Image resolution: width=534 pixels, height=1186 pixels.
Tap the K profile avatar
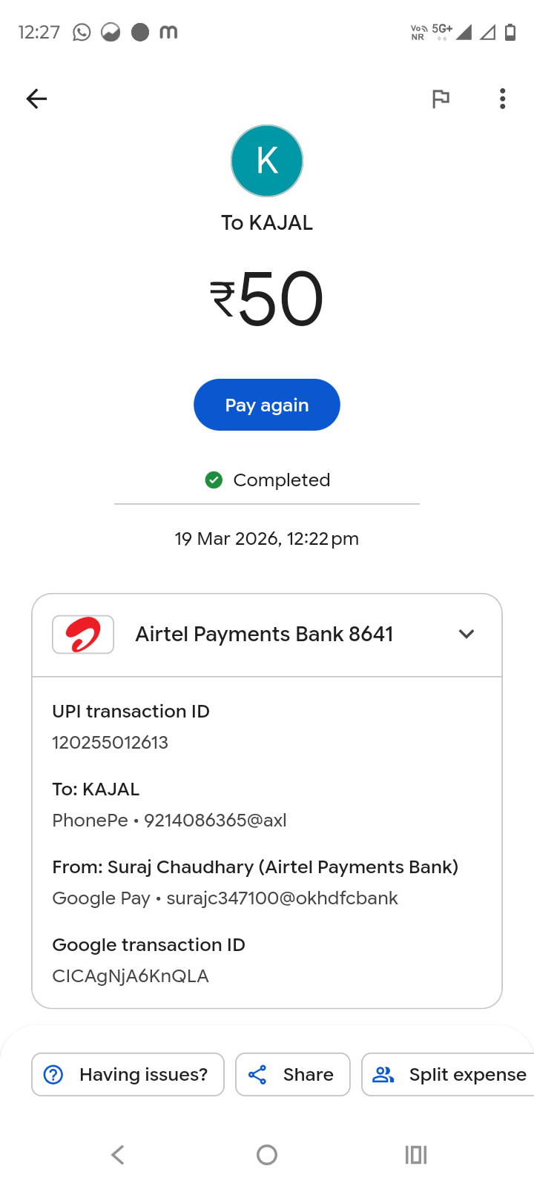coord(267,161)
